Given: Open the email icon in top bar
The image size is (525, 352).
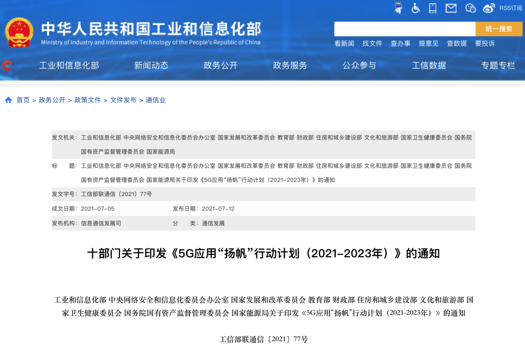Looking at the screenshot, I should click(451, 8).
